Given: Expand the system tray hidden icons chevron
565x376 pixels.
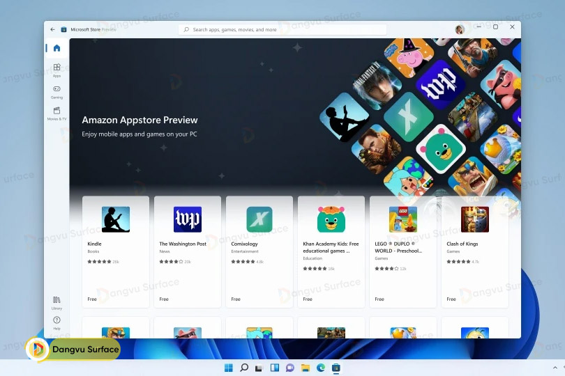Looking at the screenshot, I should click(x=555, y=368).
